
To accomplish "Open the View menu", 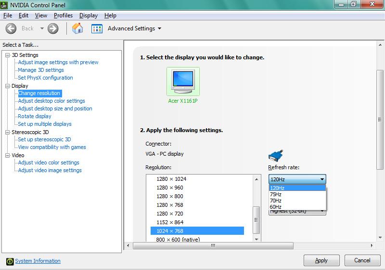I will [41, 15].
